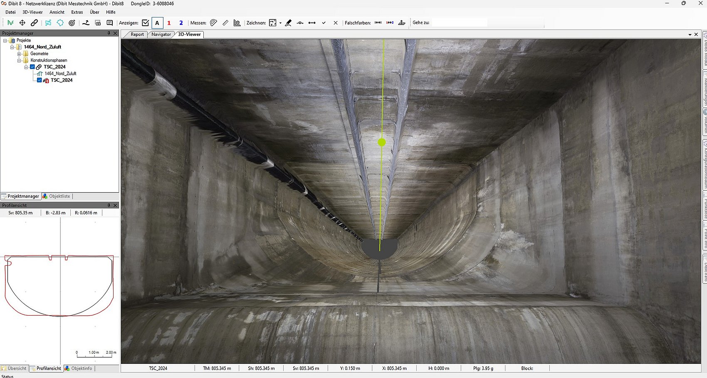The image size is (707, 378).
Task: Uncheck the child TSC_2024 scan checkbox
Action: [40, 80]
